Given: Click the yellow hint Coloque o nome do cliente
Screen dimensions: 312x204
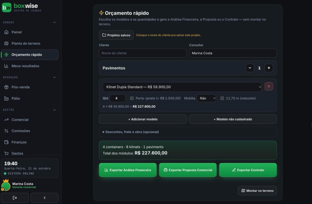Looking at the screenshot, I should (x=168, y=35).
